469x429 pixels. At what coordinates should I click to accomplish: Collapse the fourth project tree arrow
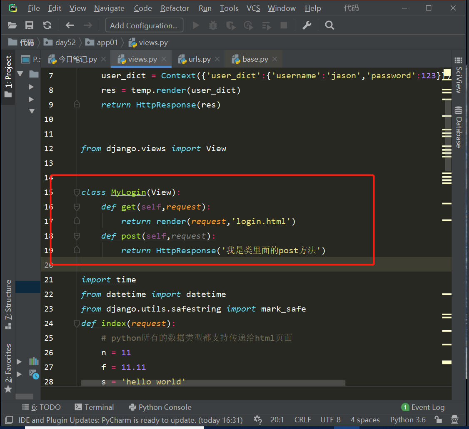coord(32,111)
